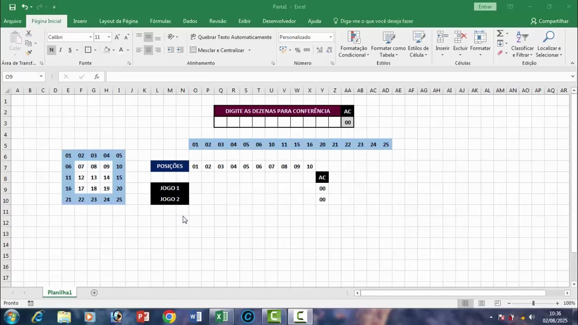This screenshot has height=325, width=578.
Task: Click the Entrar sign-in button
Action: click(x=485, y=7)
